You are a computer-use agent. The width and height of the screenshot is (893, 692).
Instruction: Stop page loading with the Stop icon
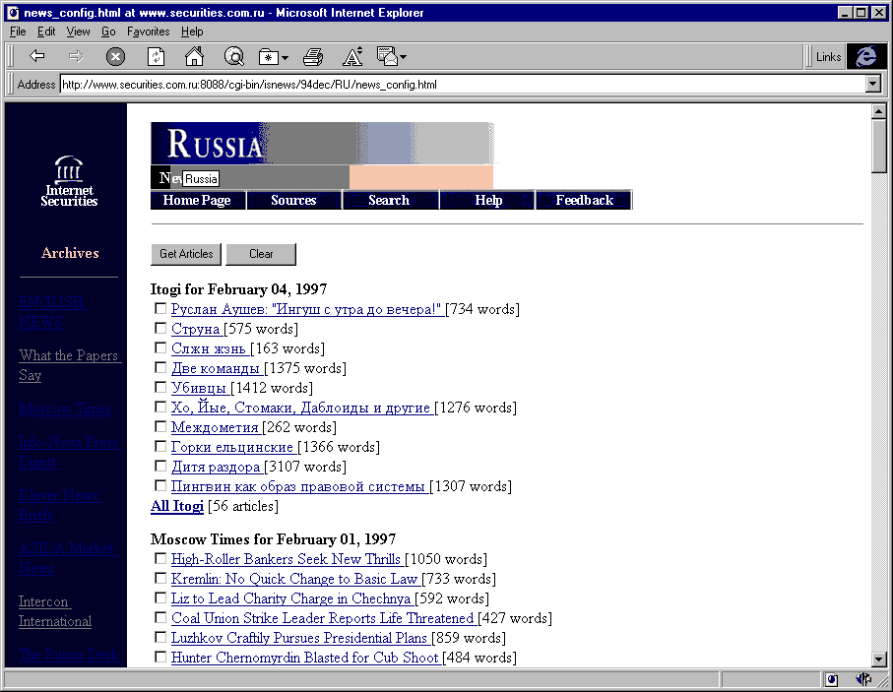point(115,57)
